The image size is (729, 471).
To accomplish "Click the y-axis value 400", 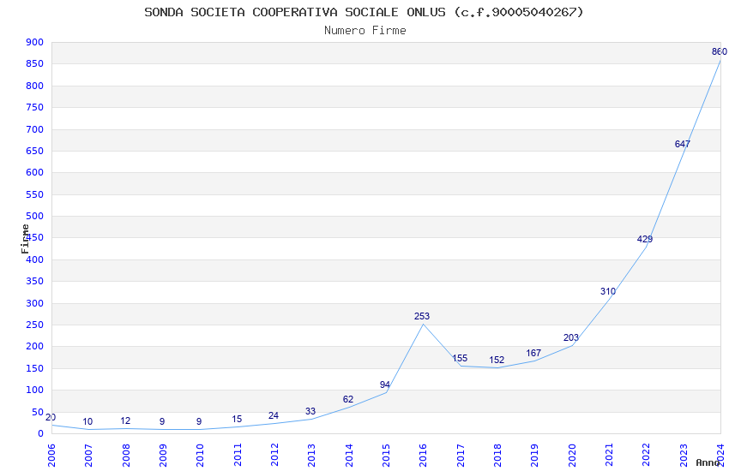I will 35,259.
